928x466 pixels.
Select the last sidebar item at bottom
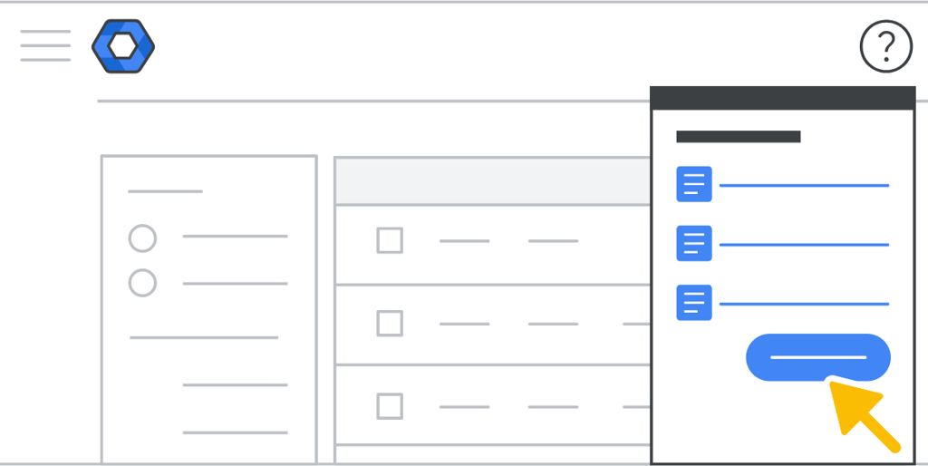[235, 432]
